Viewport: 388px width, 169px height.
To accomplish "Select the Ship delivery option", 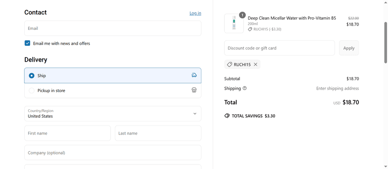I will tap(113, 75).
